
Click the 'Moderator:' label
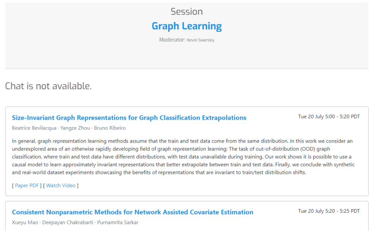(x=172, y=40)
